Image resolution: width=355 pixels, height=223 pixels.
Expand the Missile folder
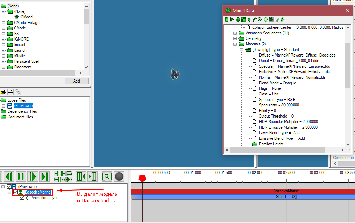[3, 56]
